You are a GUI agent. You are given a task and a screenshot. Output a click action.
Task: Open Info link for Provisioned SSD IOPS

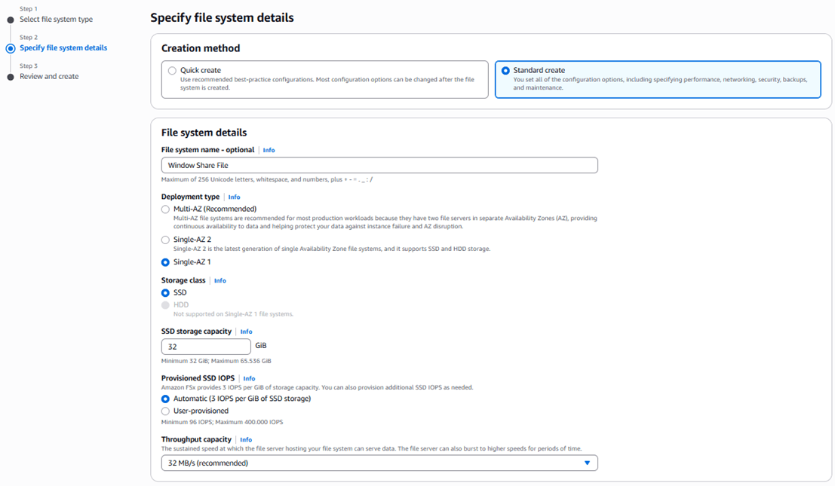coord(249,378)
